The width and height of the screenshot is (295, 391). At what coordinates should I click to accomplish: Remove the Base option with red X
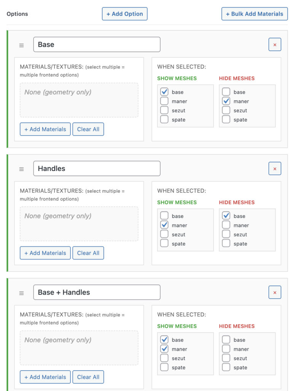(x=275, y=45)
